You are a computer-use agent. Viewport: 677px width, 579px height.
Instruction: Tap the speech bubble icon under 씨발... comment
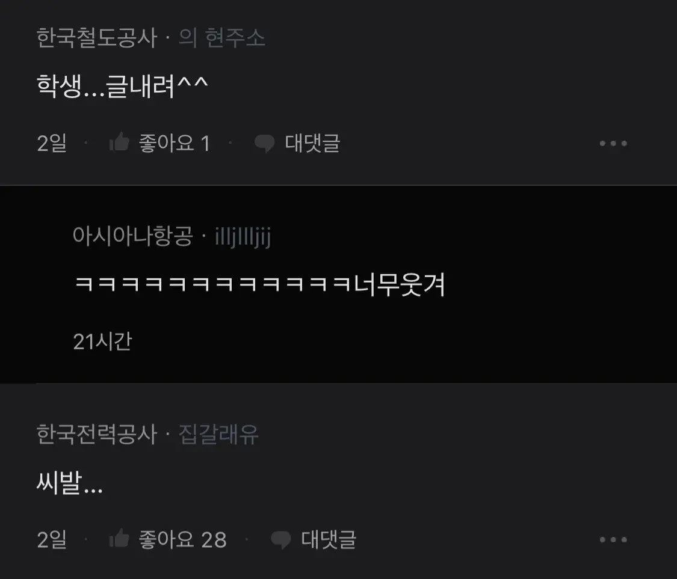click(x=280, y=540)
